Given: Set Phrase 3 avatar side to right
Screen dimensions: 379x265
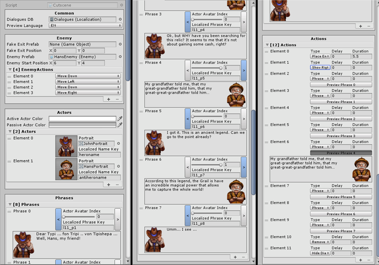Looking at the screenshot, I should (x=243, y=22).
